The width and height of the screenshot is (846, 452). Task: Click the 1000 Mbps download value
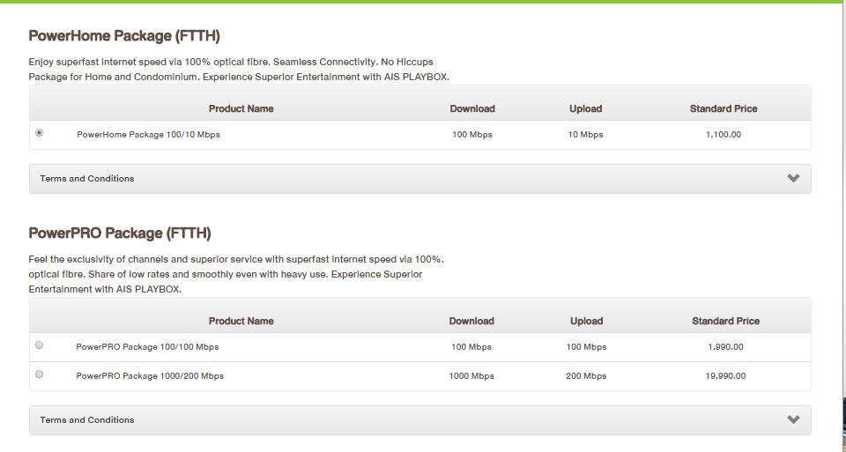(471, 376)
